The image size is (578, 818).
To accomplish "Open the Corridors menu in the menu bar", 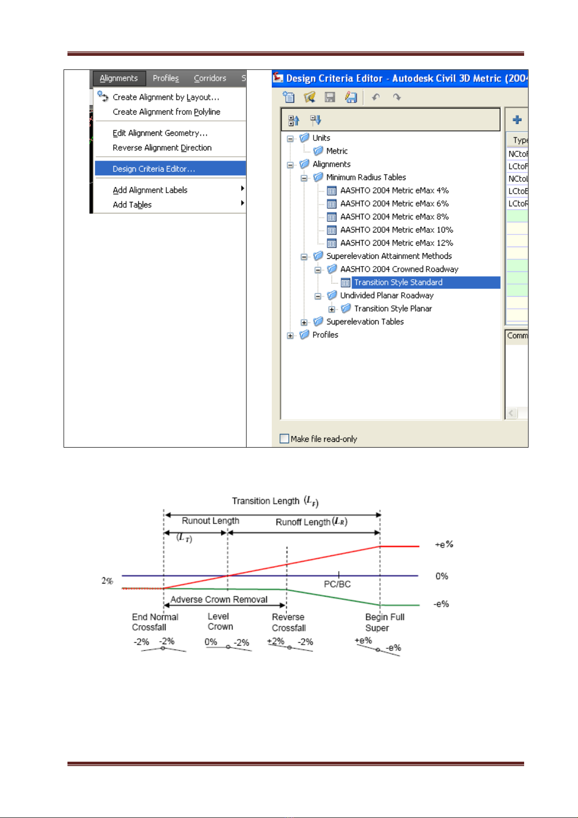I will point(210,78).
